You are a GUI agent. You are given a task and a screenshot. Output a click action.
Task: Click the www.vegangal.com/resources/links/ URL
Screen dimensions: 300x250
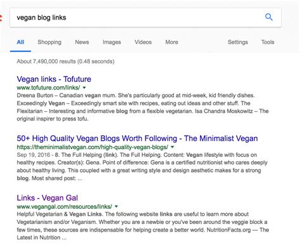[x=65, y=206]
